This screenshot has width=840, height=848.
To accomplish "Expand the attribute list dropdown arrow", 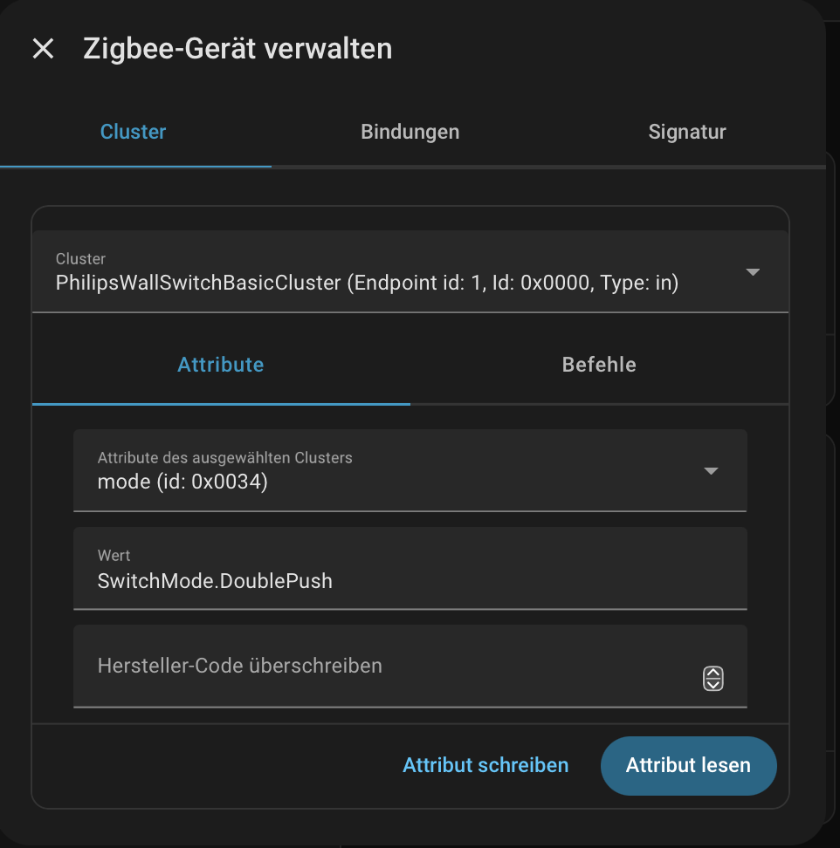I will pyautogui.click(x=711, y=471).
